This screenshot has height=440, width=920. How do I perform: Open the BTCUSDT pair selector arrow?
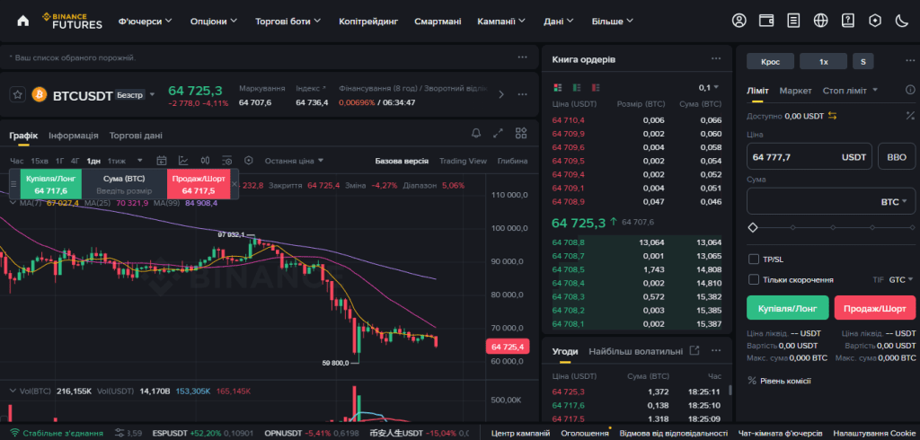pos(153,94)
